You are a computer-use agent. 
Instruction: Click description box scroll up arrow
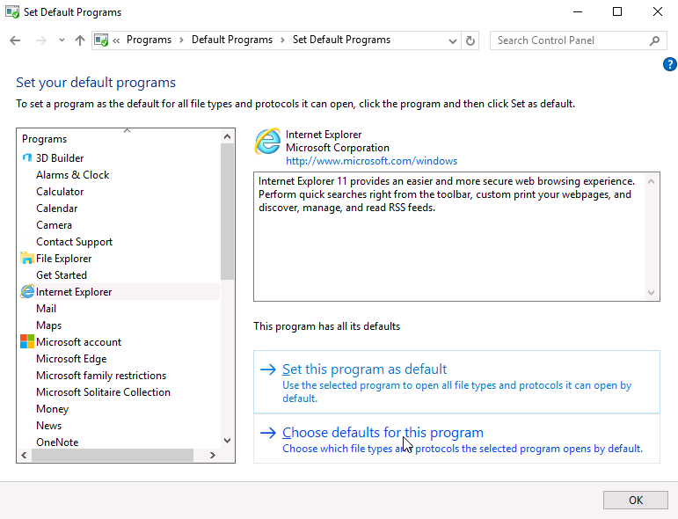pyautogui.click(x=652, y=181)
